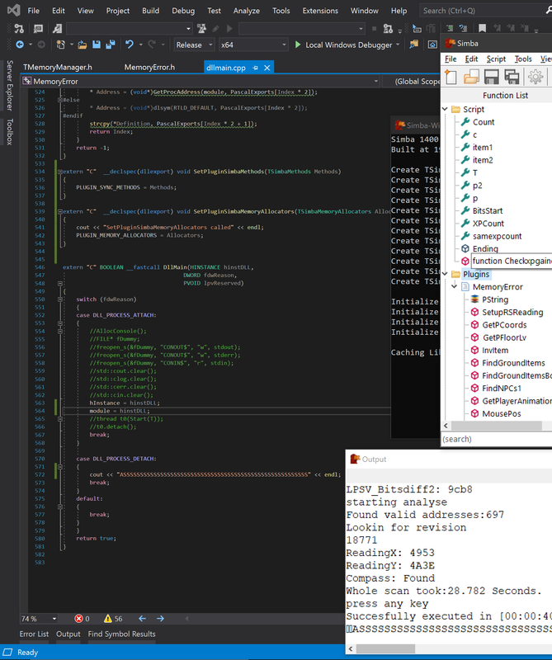Screen dimensions: 552x660
Task: Click the New Project toolbar icon
Action: tap(60, 45)
